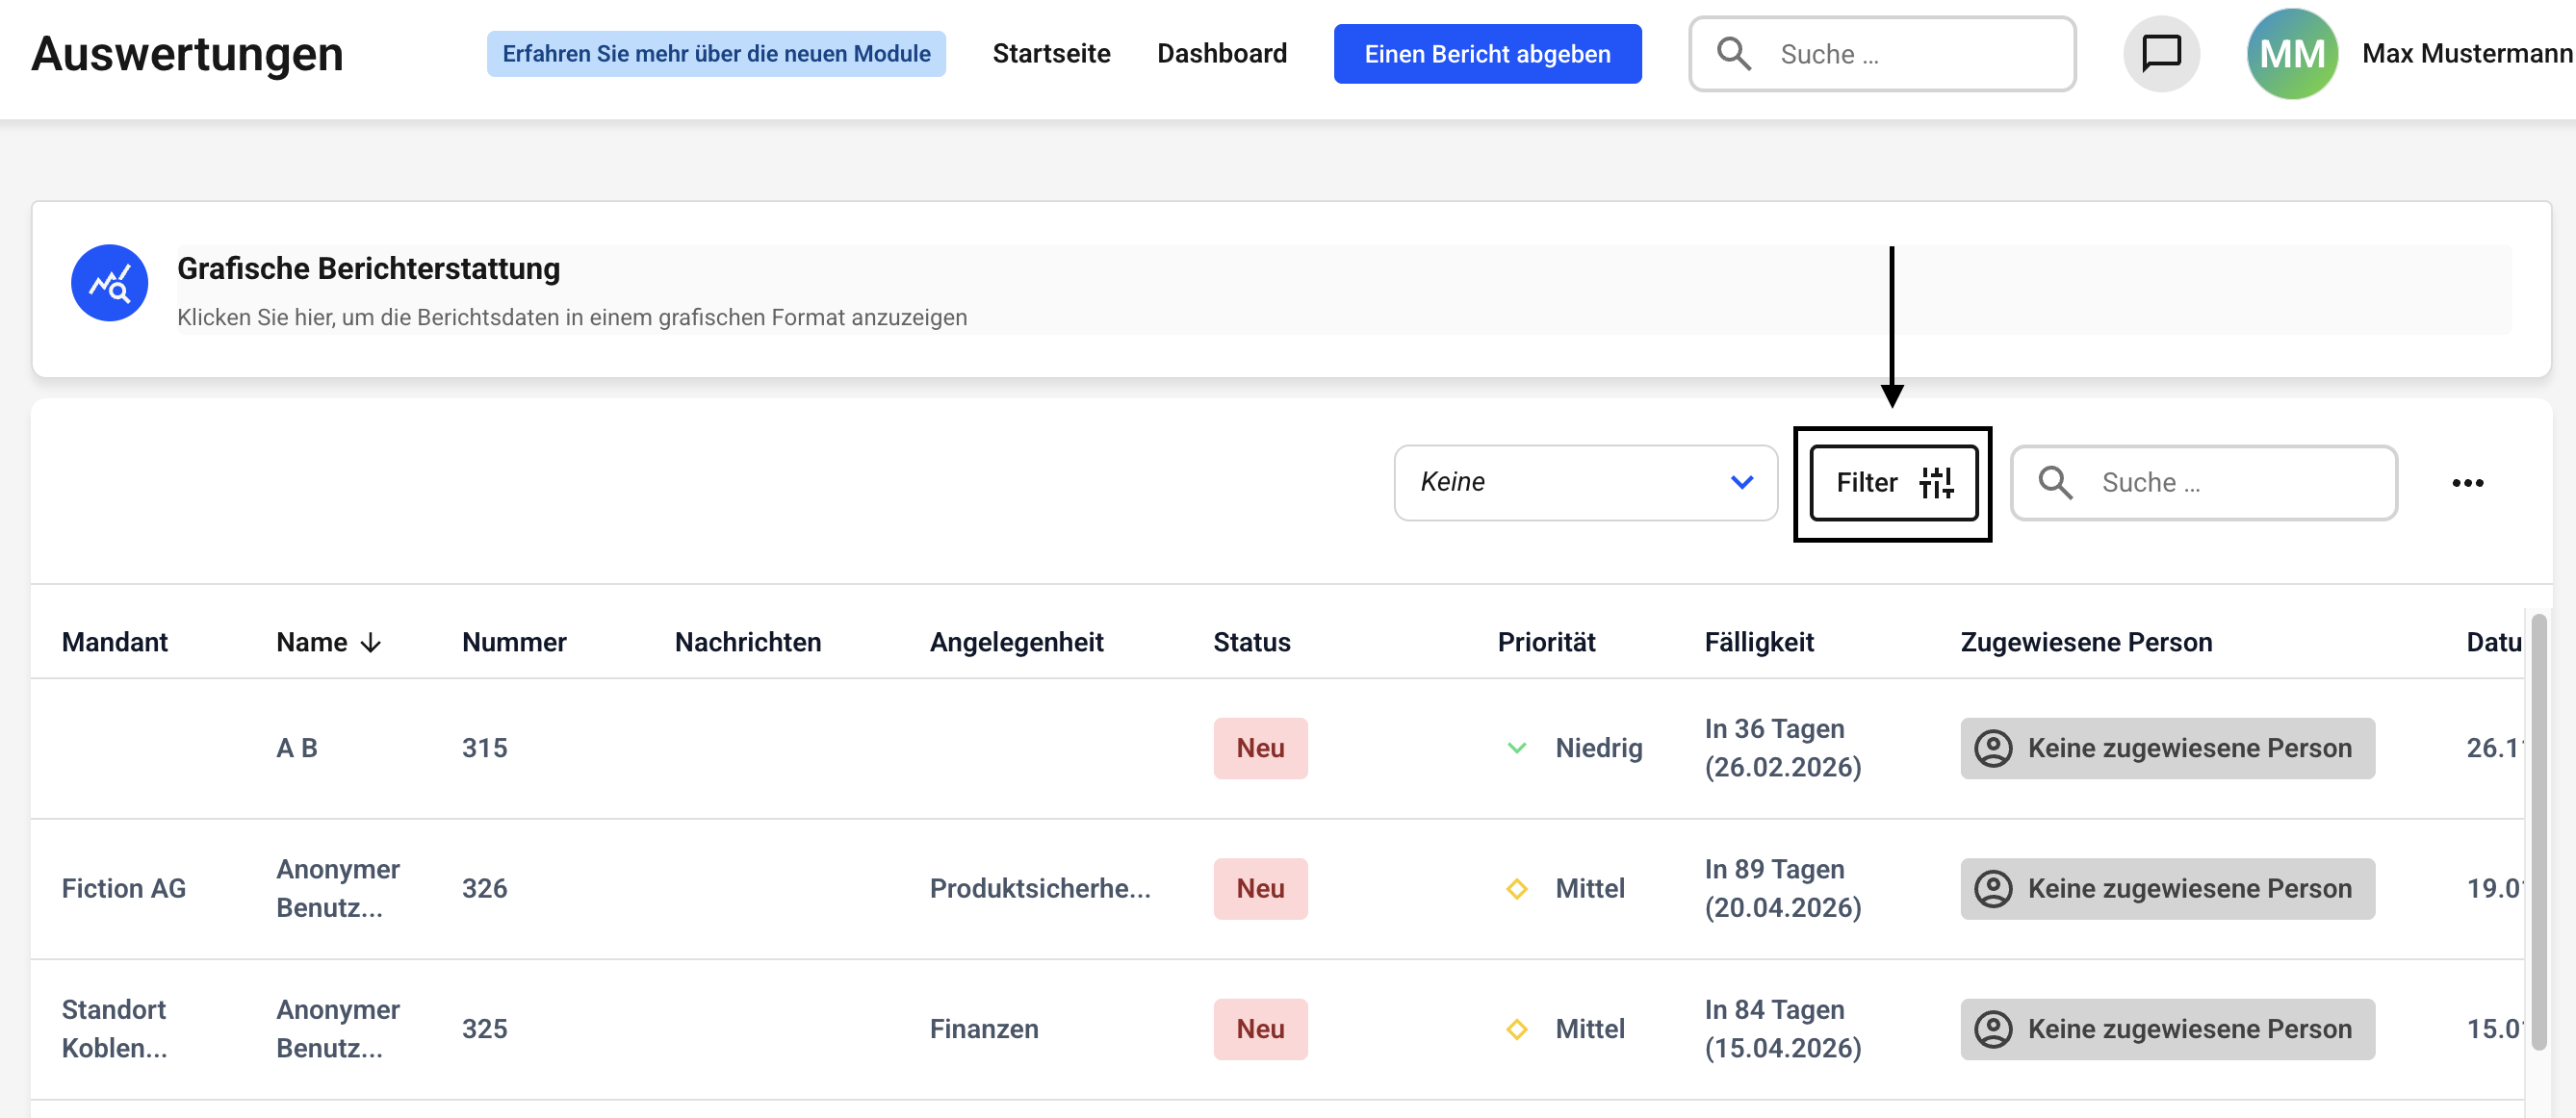Open the neuen Module info link

coord(715,54)
